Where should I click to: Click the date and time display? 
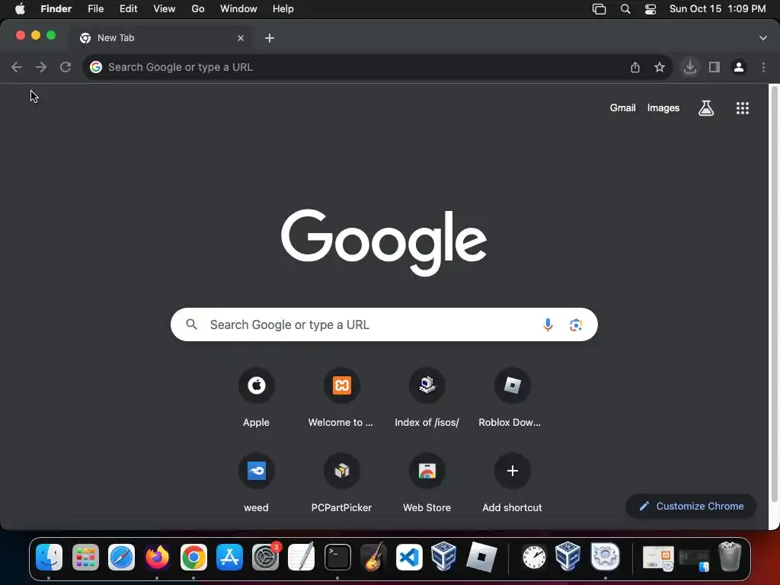[x=718, y=9]
